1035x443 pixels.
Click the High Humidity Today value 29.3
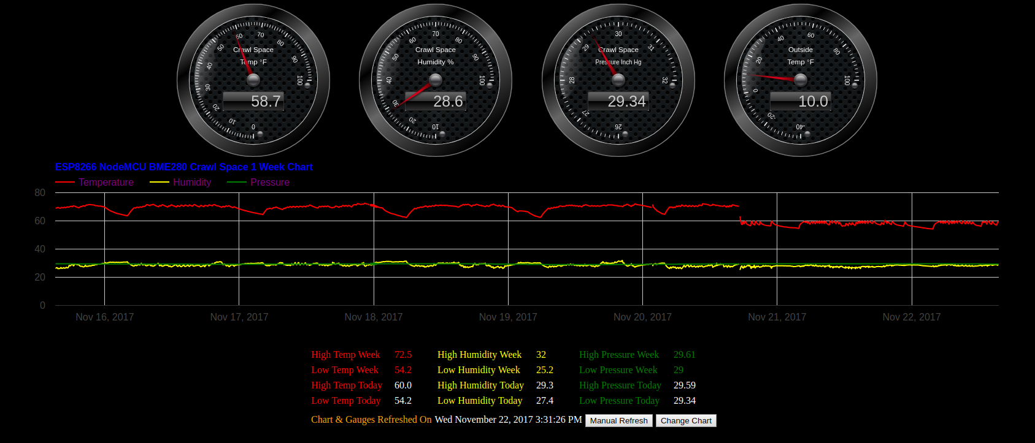pyautogui.click(x=545, y=385)
